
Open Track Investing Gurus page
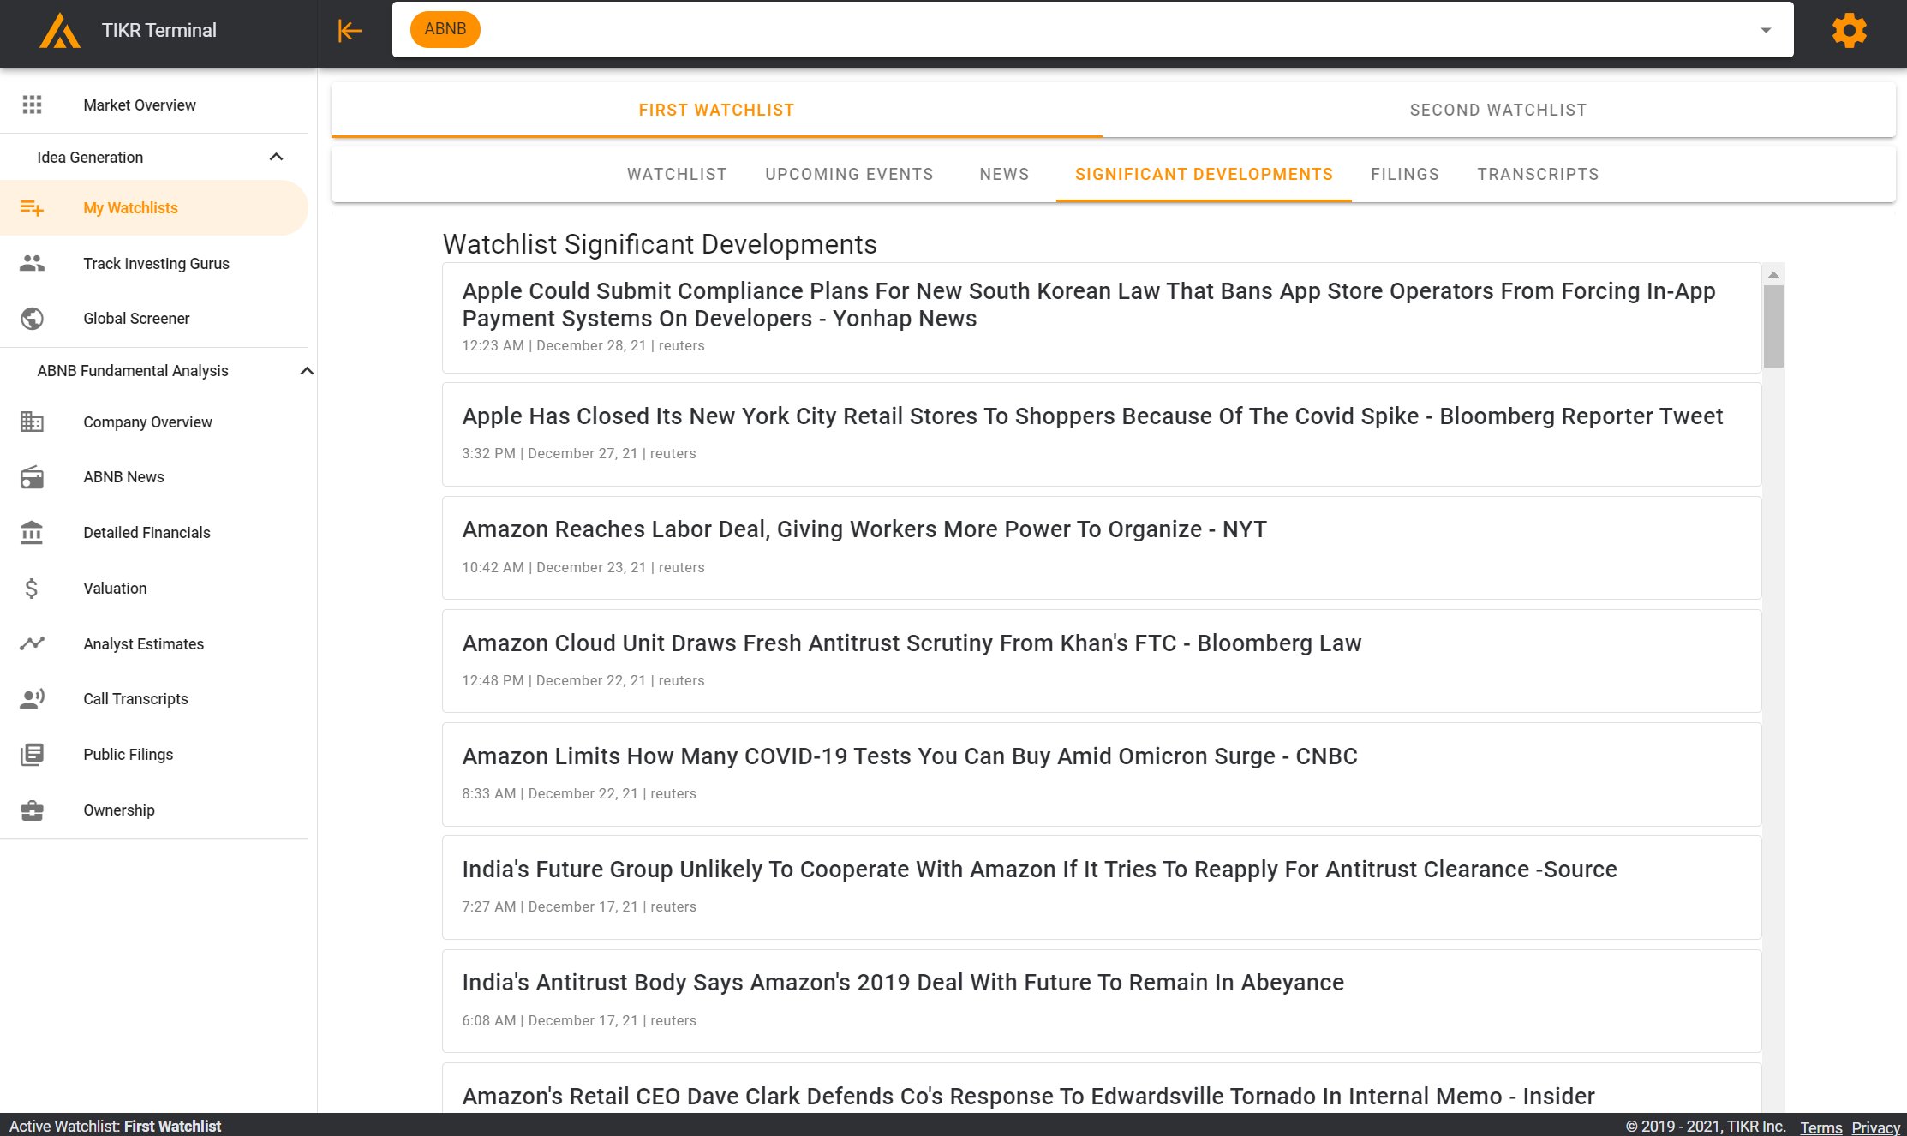(154, 263)
